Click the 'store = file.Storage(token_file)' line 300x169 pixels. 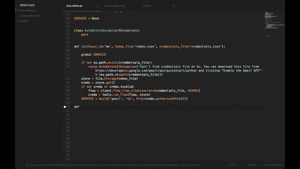[x=109, y=79]
